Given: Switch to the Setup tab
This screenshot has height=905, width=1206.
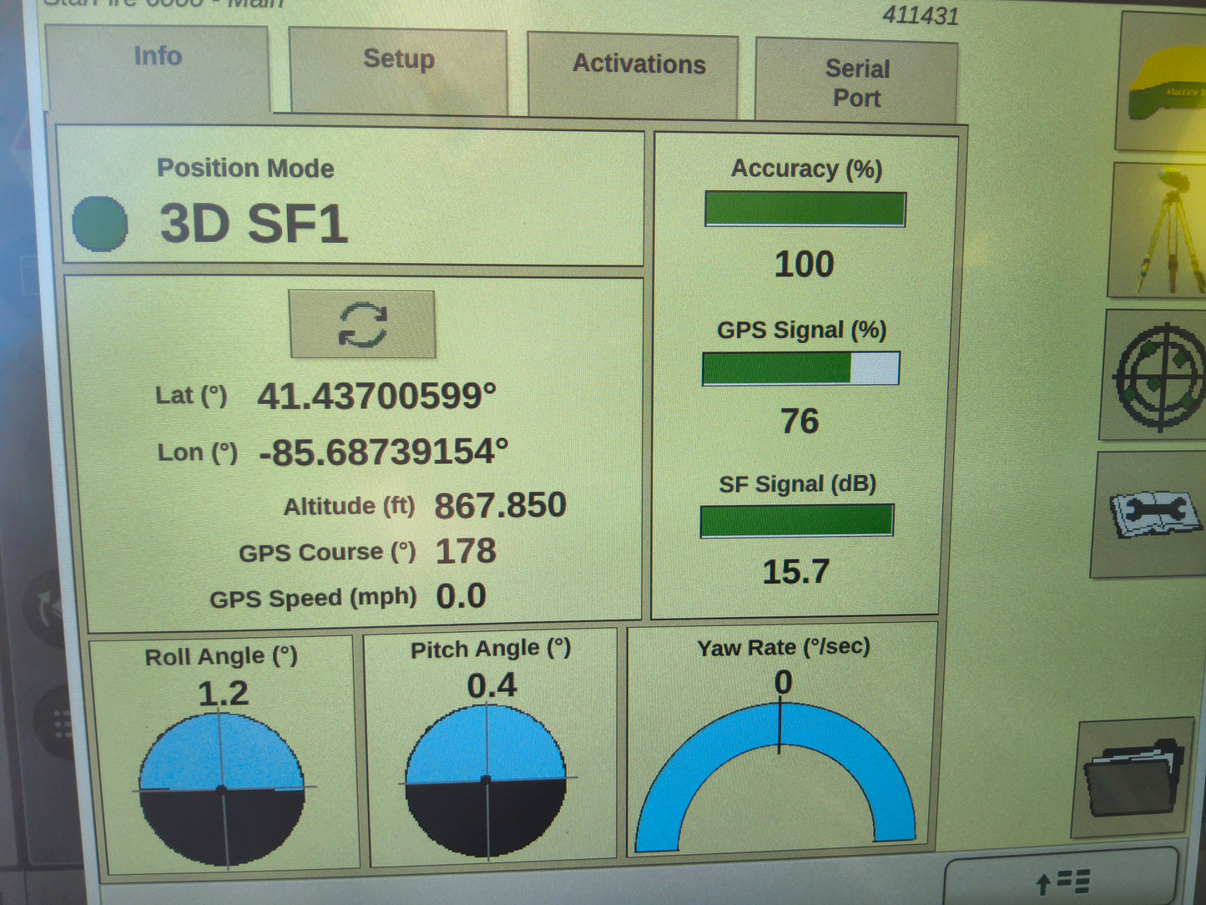Looking at the screenshot, I should coord(397,60).
